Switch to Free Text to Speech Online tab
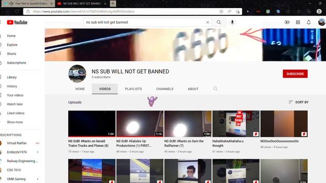This screenshot has height=183, width=326. tap(28, 4)
